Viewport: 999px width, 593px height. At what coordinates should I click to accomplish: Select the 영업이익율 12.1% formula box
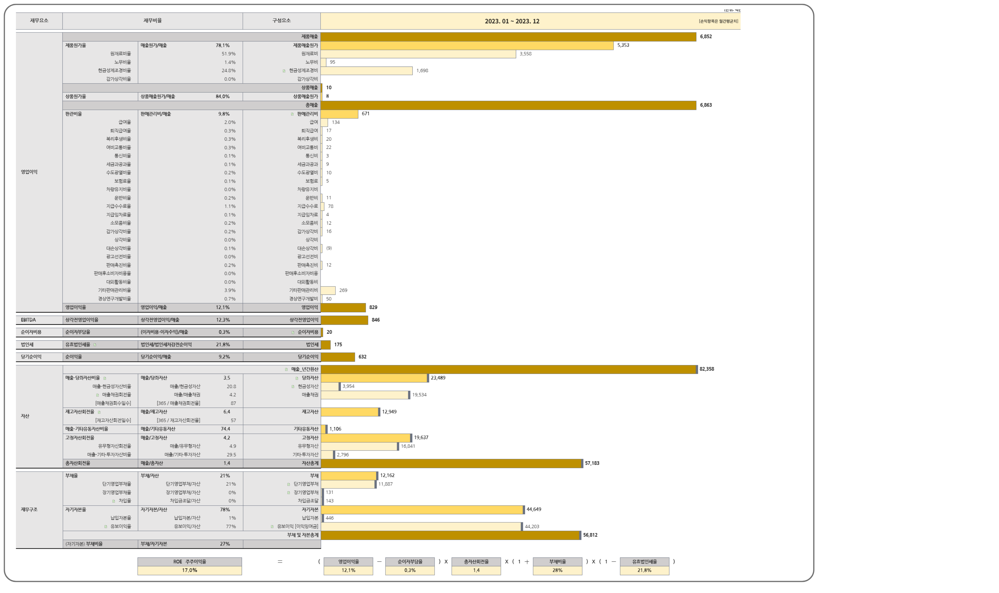point(348,570)
